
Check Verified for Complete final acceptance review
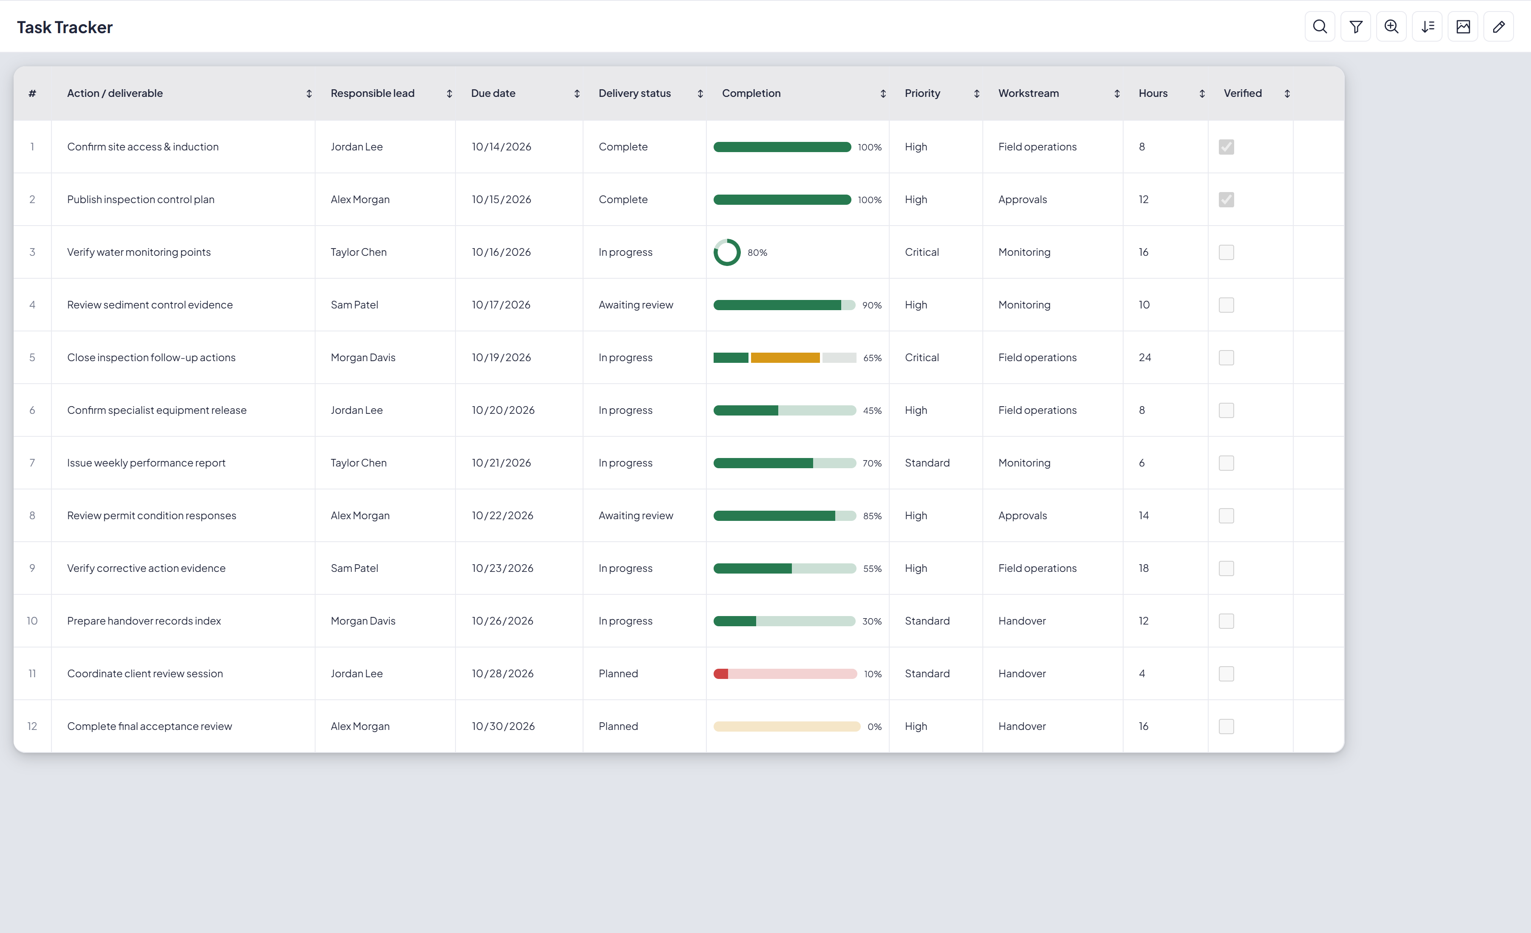coord(1227,727)
